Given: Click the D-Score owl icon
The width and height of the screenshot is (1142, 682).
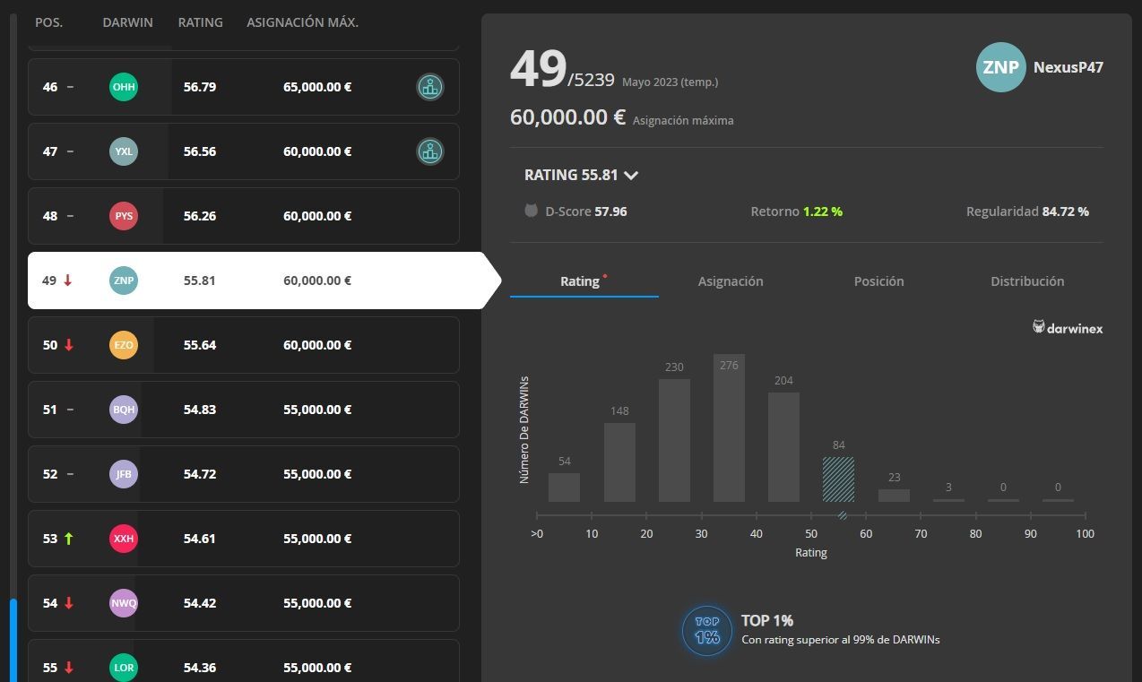Looking at the screenshot, I should (x=532, y=212).
